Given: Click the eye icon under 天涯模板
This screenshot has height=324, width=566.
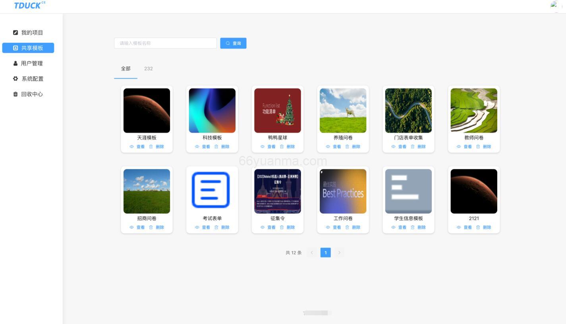Looking at the screenshot, I should (x=131, y=146).
